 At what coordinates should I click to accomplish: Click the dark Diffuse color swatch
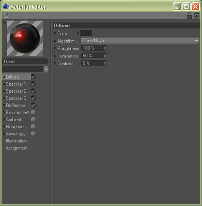[86, 33]
